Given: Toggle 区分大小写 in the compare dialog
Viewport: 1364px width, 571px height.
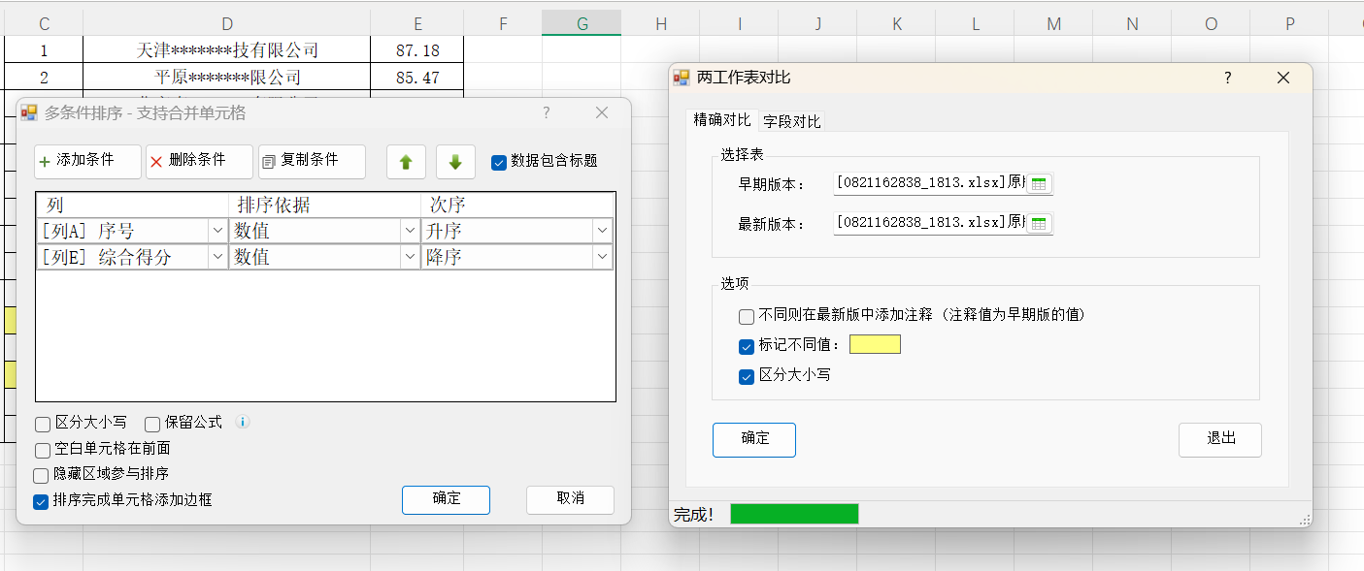Looking at the screenshot, I should (747, 376).
